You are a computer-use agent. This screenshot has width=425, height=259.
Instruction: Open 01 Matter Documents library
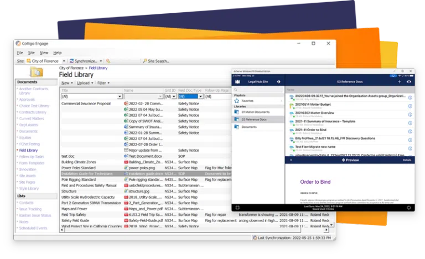tap(258, 112)
